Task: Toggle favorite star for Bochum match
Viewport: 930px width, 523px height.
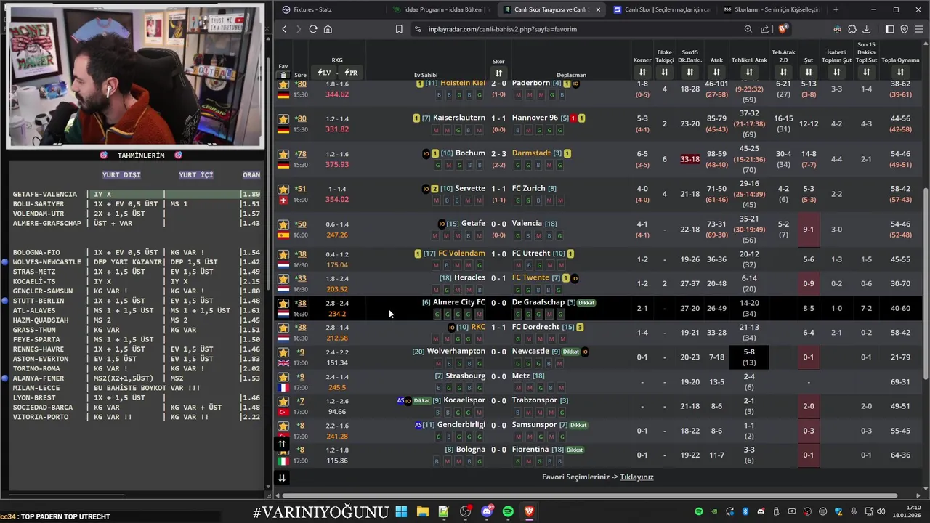Action: pyautogui.click(x=283, y=154)
